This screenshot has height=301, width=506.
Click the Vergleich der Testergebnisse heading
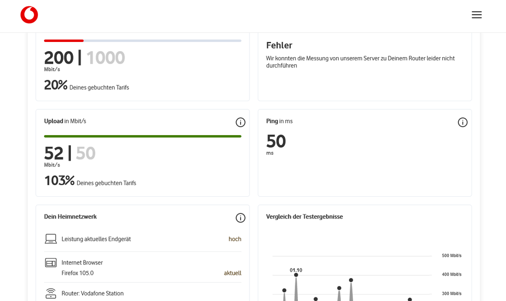[304, 217]
